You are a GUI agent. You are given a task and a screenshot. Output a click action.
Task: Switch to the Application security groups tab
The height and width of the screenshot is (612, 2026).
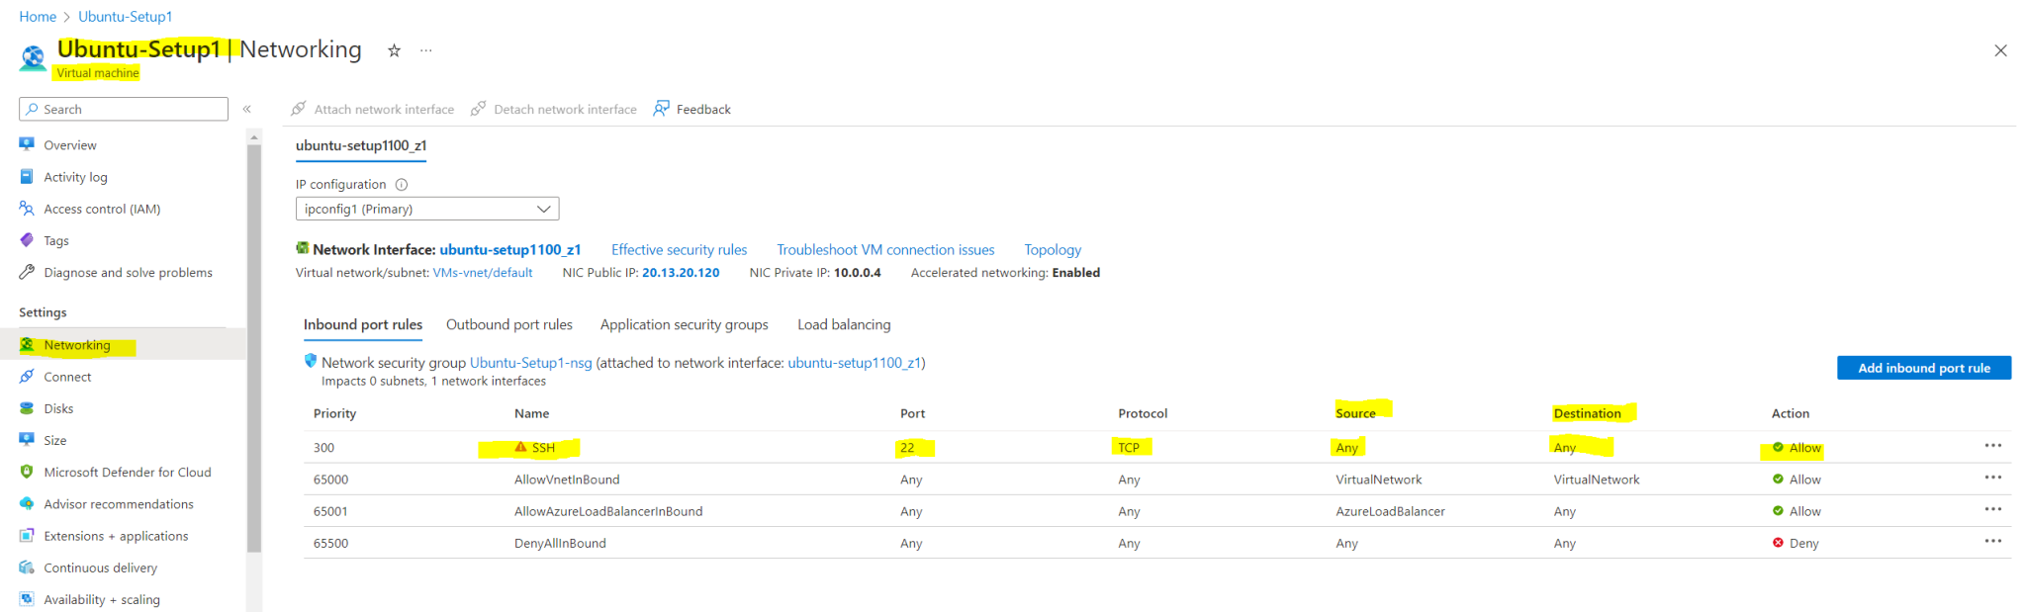[x=684, y=324]
